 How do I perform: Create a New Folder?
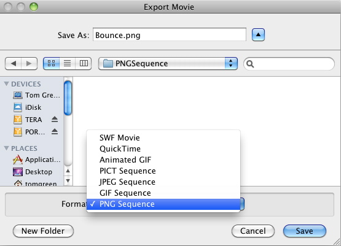point(43,231)
